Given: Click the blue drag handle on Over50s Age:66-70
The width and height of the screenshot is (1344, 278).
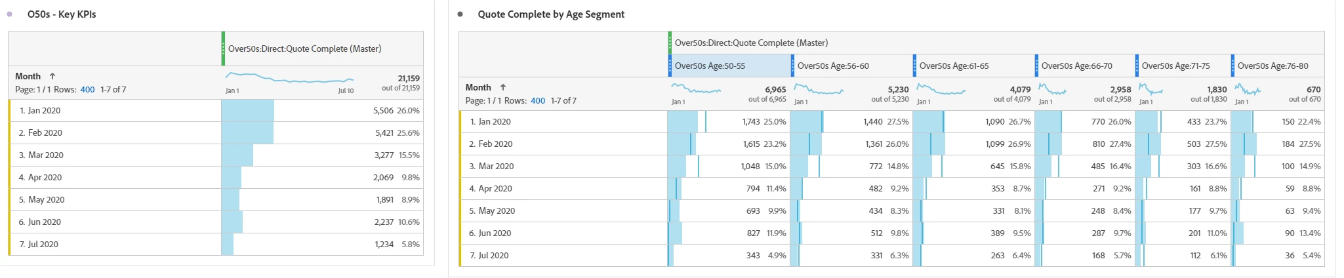Looking at the screenshot, I should (1036, 66).
